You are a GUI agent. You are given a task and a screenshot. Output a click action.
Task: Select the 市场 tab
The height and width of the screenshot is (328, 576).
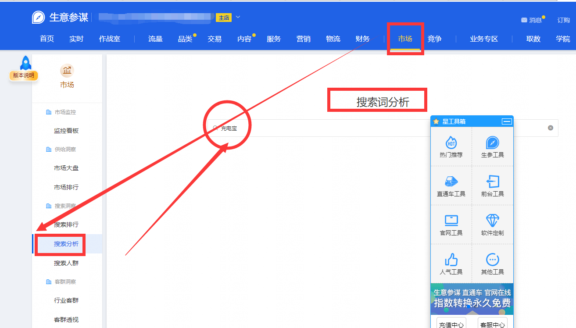click(405, 39)
